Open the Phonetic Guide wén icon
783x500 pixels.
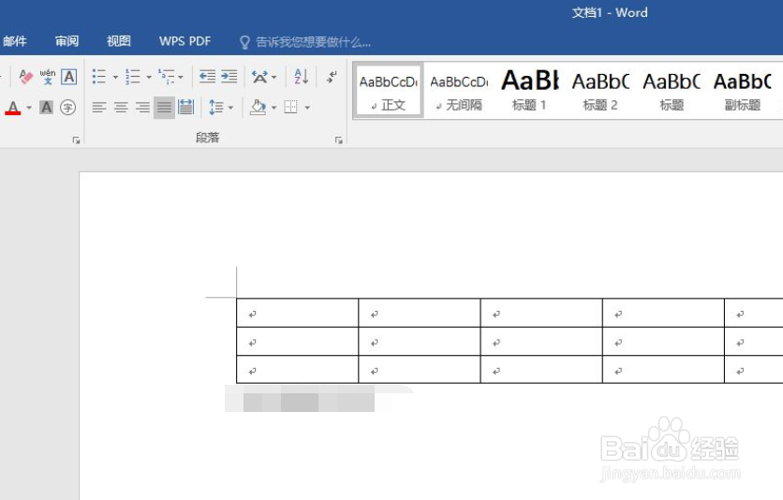click(48, 77)
